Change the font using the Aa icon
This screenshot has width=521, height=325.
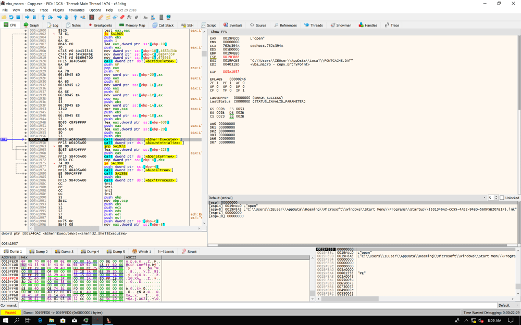[146, 17]
